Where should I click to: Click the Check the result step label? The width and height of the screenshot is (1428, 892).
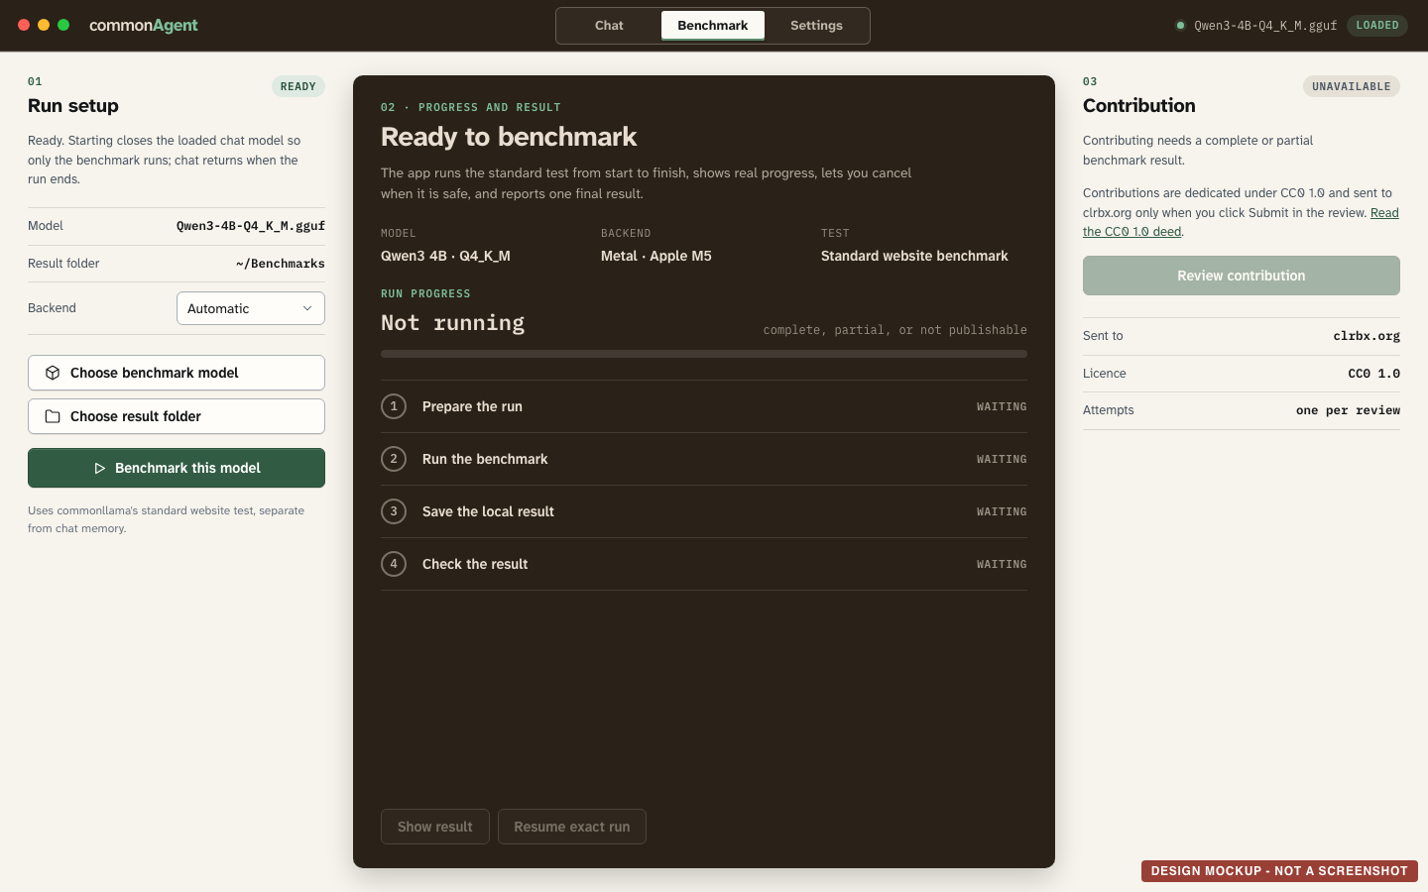coord(475,564)
